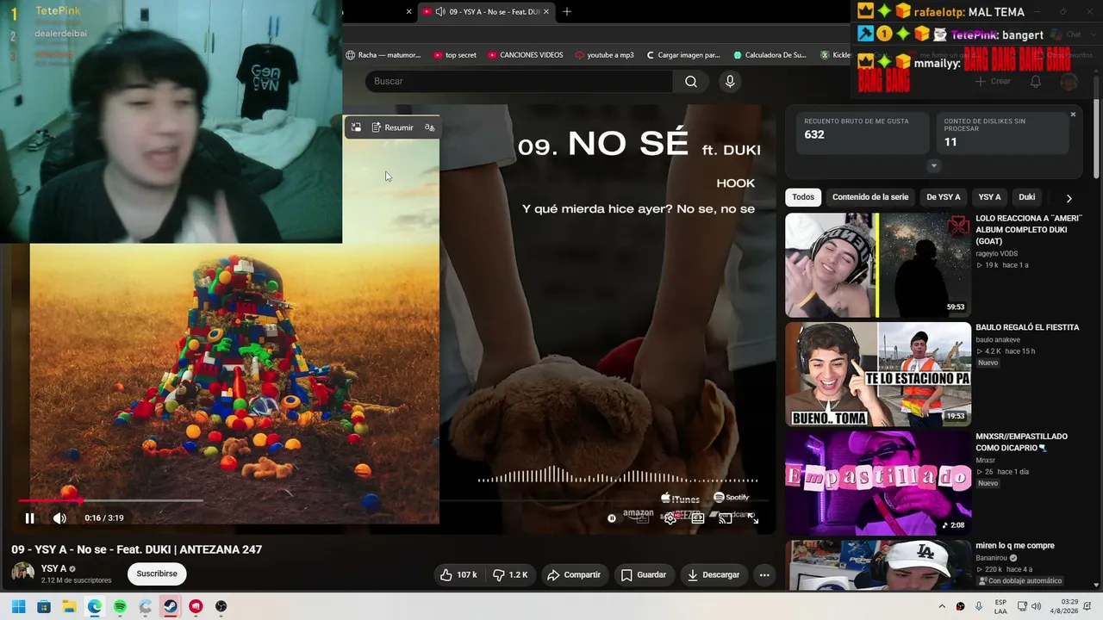Screen dimensions: 1103x620
Task: Open Spotify from the taskbar
Action: point(120,606)
